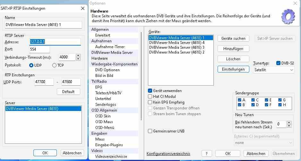301x161 pixels.
Task: Select 'OSD Skin' in the options tree
Action: tap(103, 116)
